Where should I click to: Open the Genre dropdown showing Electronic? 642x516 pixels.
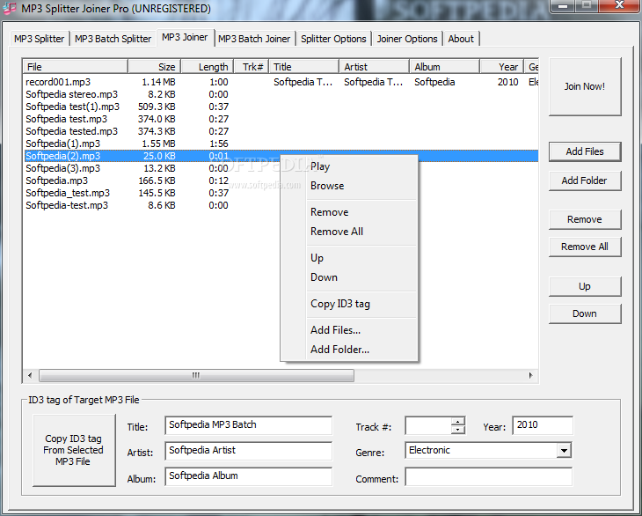click(x=564, y=451)
